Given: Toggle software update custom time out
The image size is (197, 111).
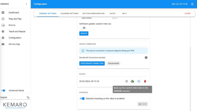Looking at the screenshot, I should coord(83,28).
